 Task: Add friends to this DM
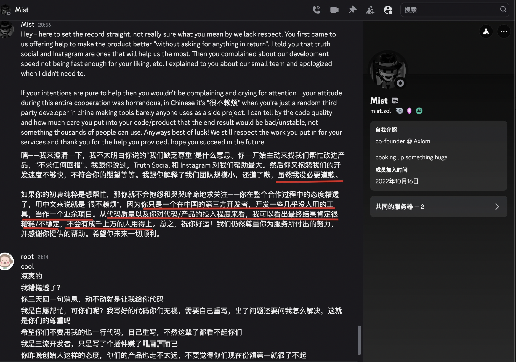coord(370,10)
